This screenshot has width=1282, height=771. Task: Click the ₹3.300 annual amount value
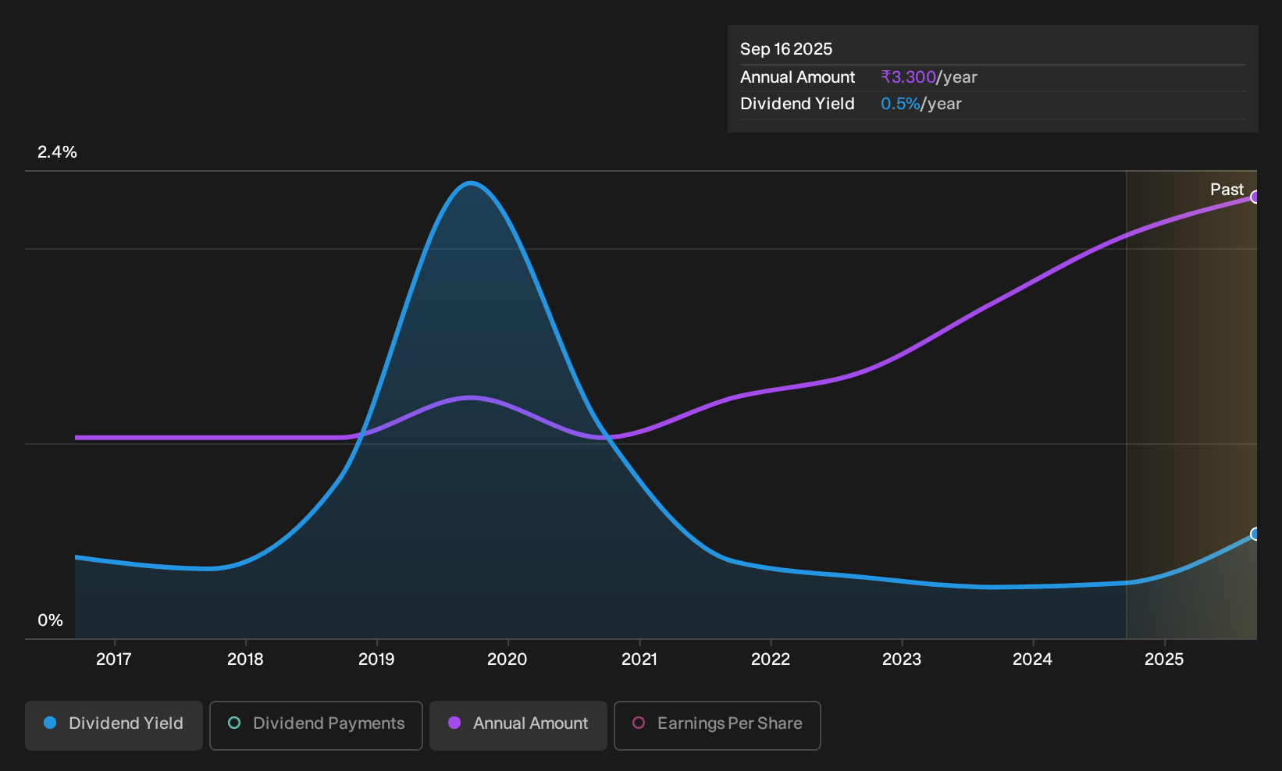click(908, 77)
